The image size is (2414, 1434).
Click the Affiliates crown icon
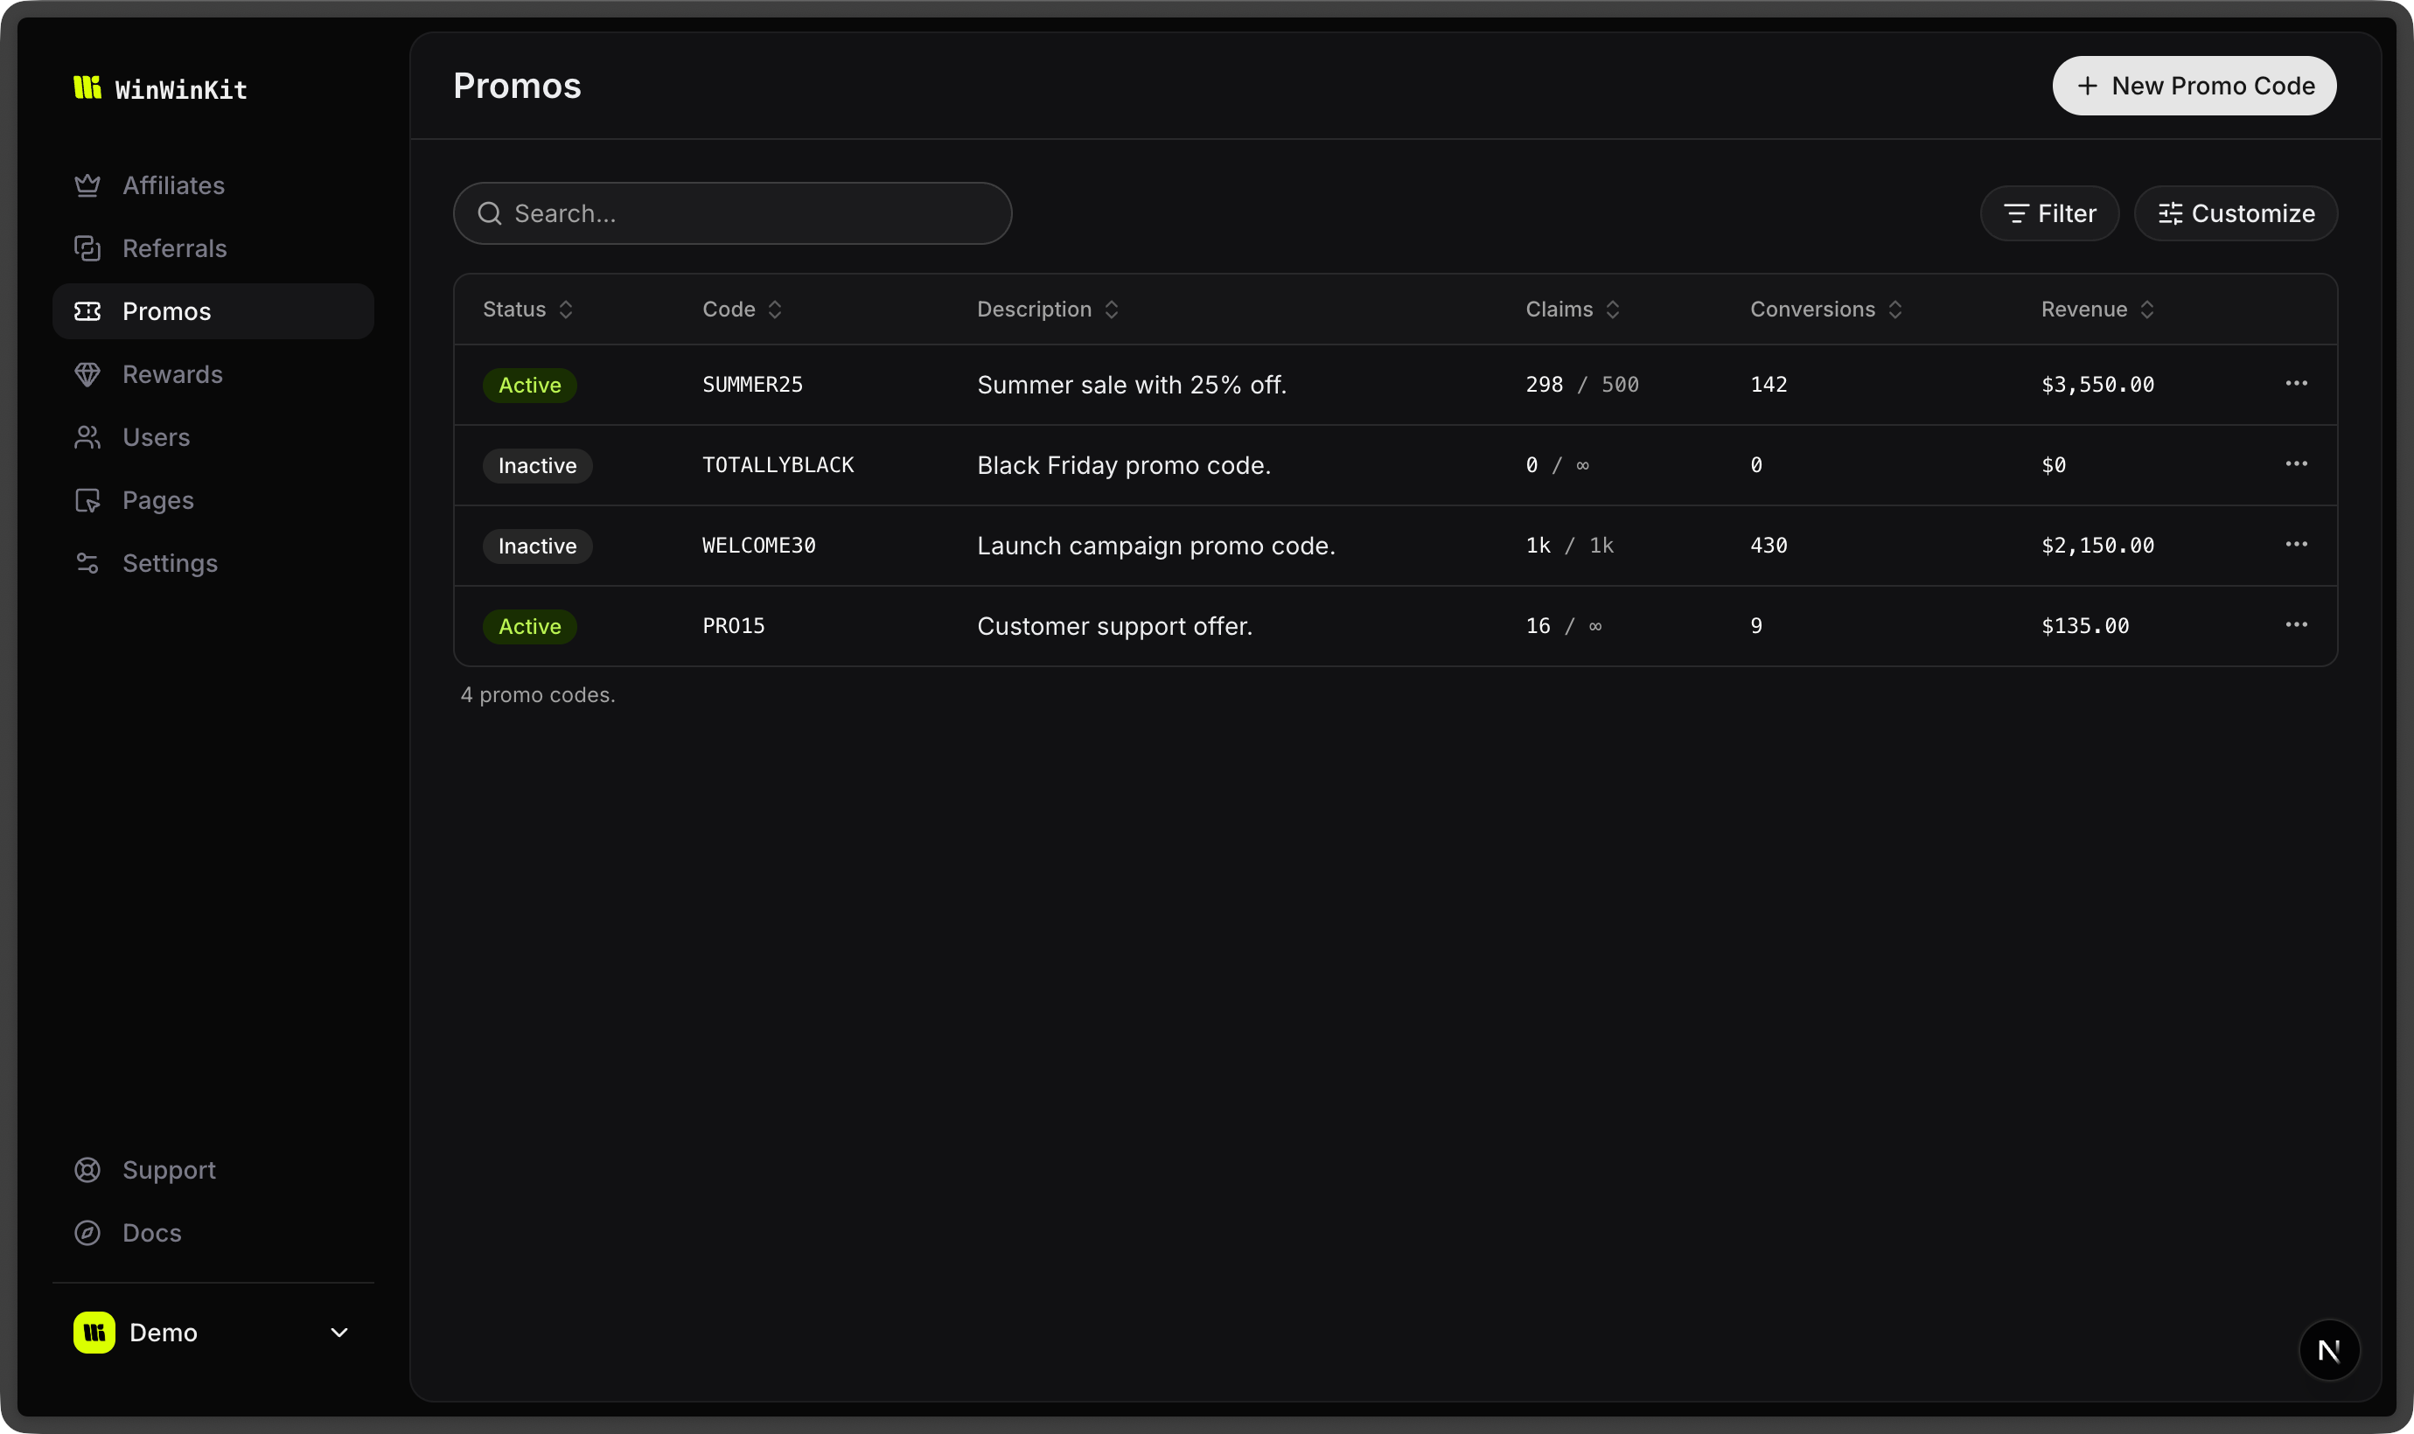click(88, 185)
